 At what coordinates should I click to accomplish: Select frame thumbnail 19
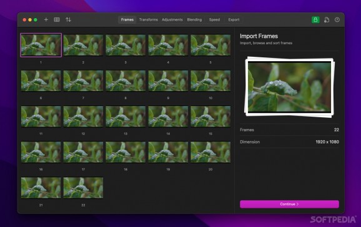[168, 152]
